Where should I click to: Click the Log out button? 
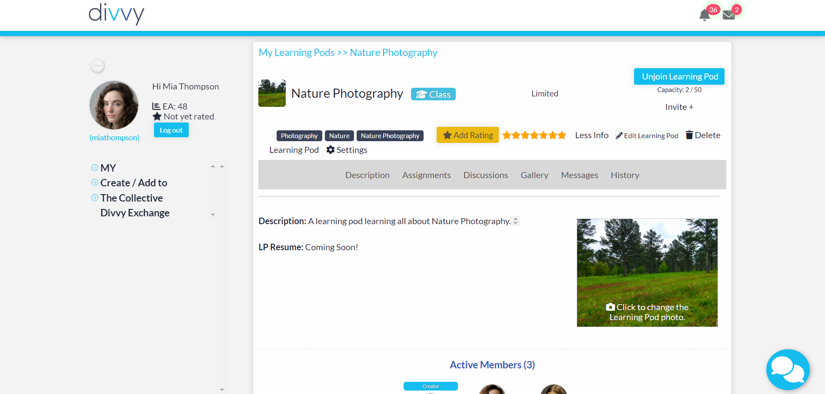pyautogui.click(x=171, y=130)
